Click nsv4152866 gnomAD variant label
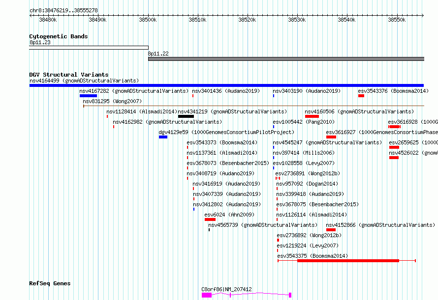 point(380,225)
